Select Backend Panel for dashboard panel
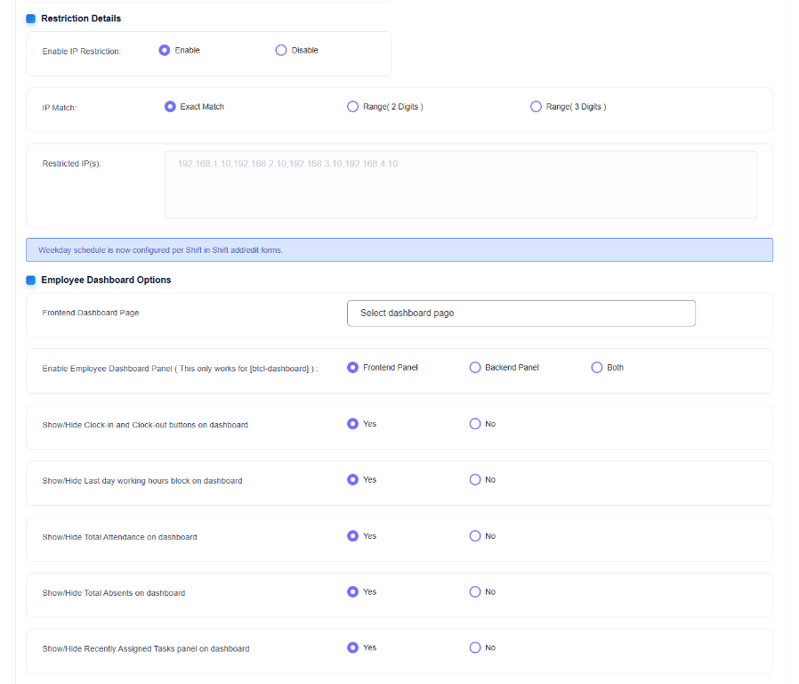 (x=475, y=367)
